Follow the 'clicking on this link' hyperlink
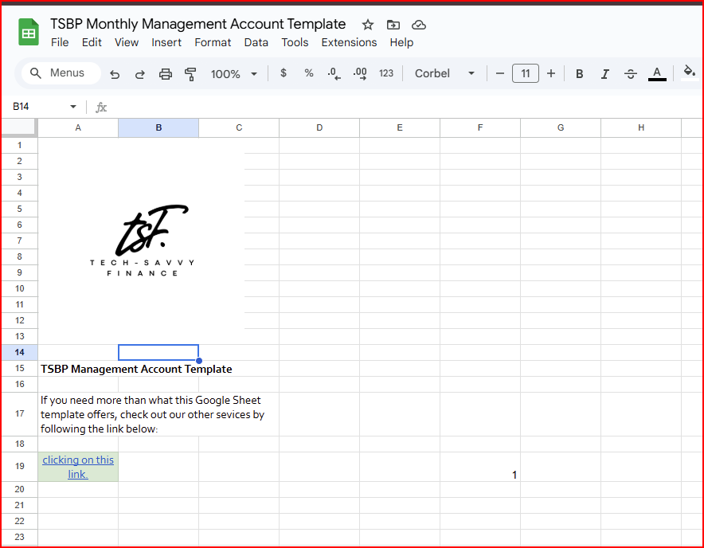The width and height of the screenshot is (704, 548). 77,466
